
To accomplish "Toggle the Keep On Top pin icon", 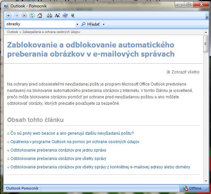I will (x=72, y=15).
